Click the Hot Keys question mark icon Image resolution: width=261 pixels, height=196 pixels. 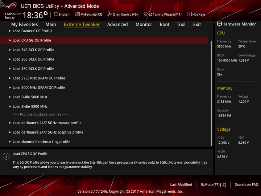189,14
